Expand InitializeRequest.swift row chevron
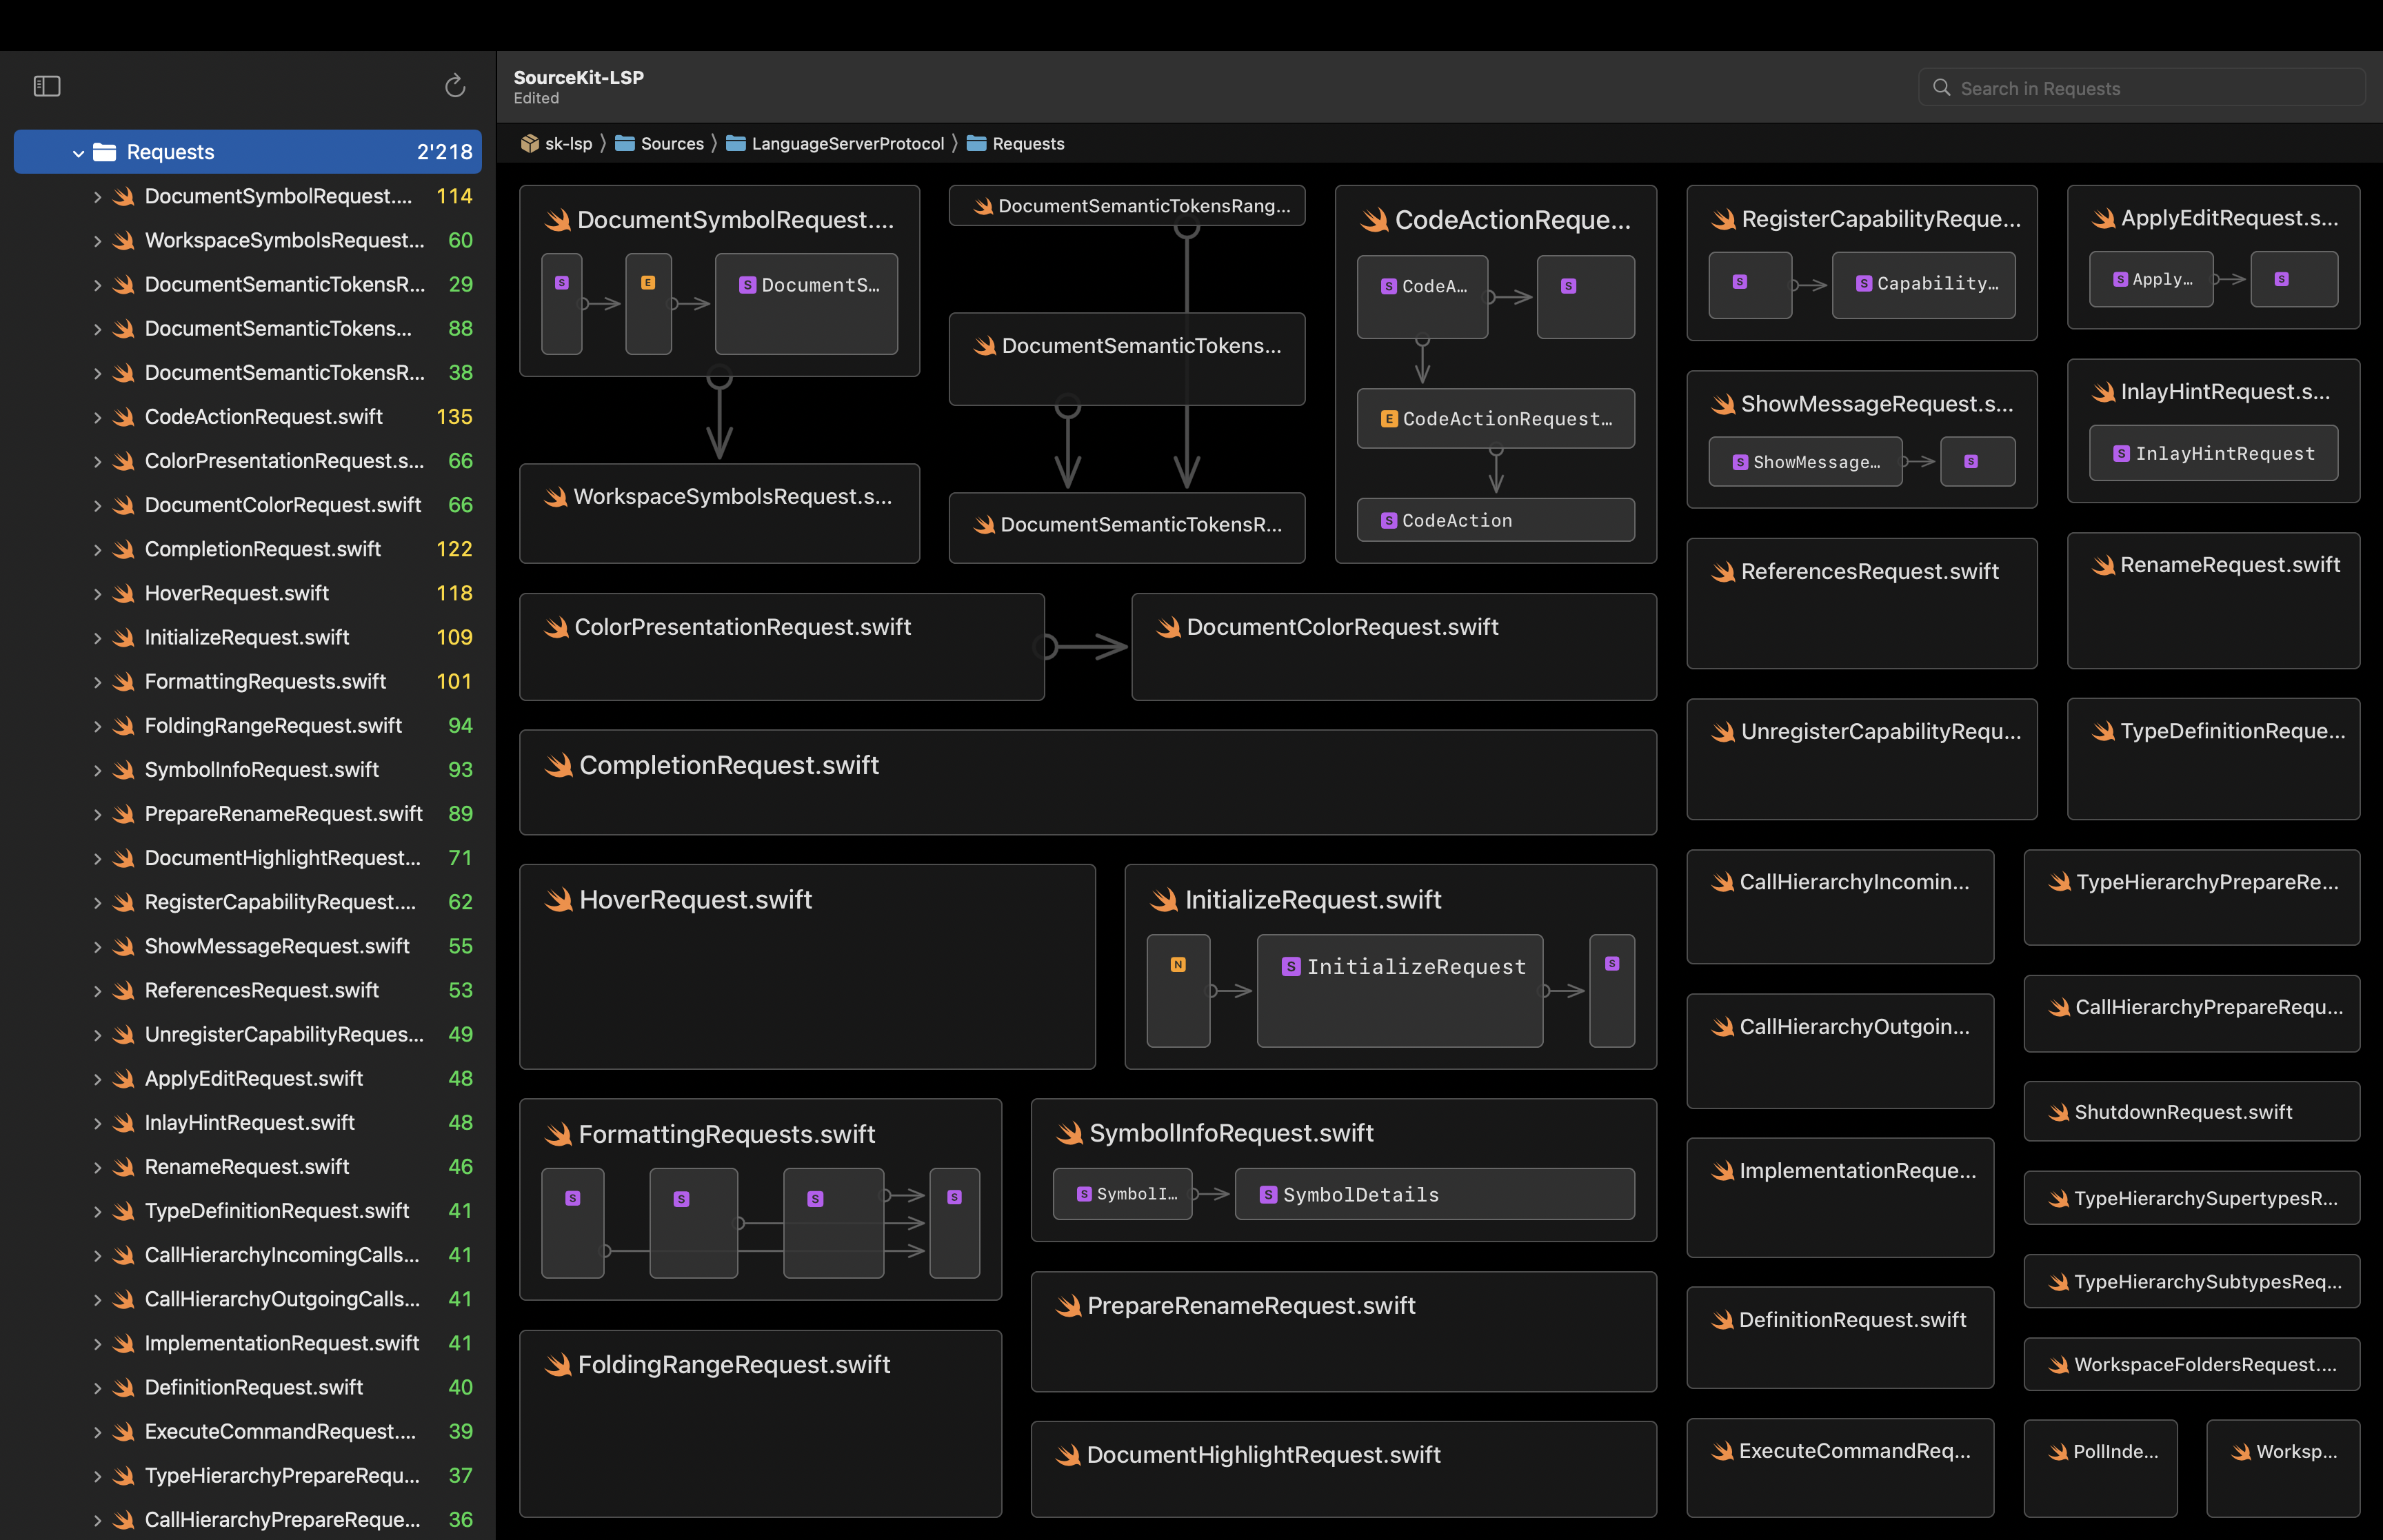The width and height of the screenshot is (2383, 1540). [97, 638]
